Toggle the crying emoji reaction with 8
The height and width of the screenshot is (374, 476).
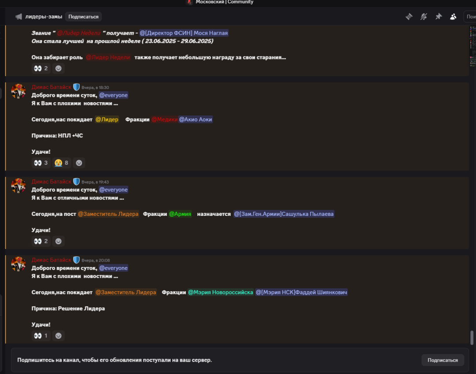coord(62,163)
